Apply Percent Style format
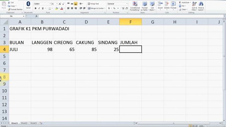This screenshot has height=127, width=226. point(114,8)
